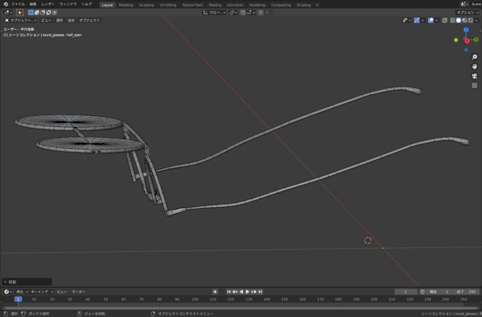Click the Blender logo in menu bar

pyautogui.click(x=5, y=4)
